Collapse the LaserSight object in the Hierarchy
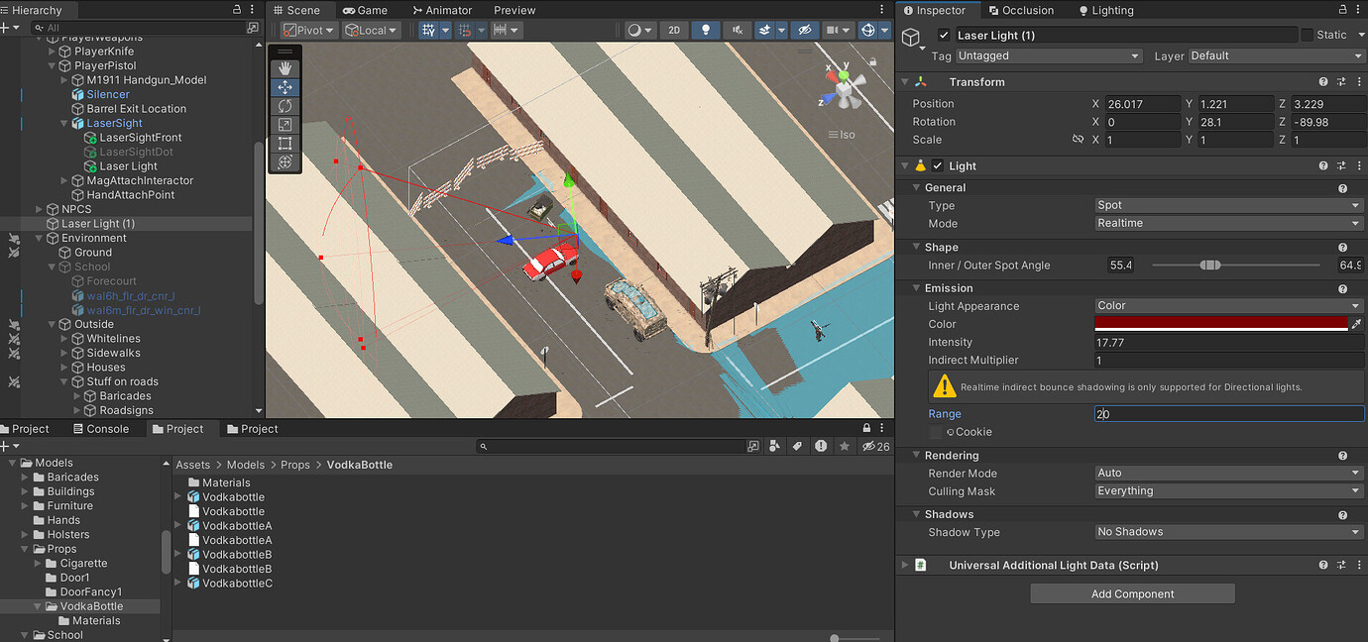1368x642 pixels. pos(62,123)
